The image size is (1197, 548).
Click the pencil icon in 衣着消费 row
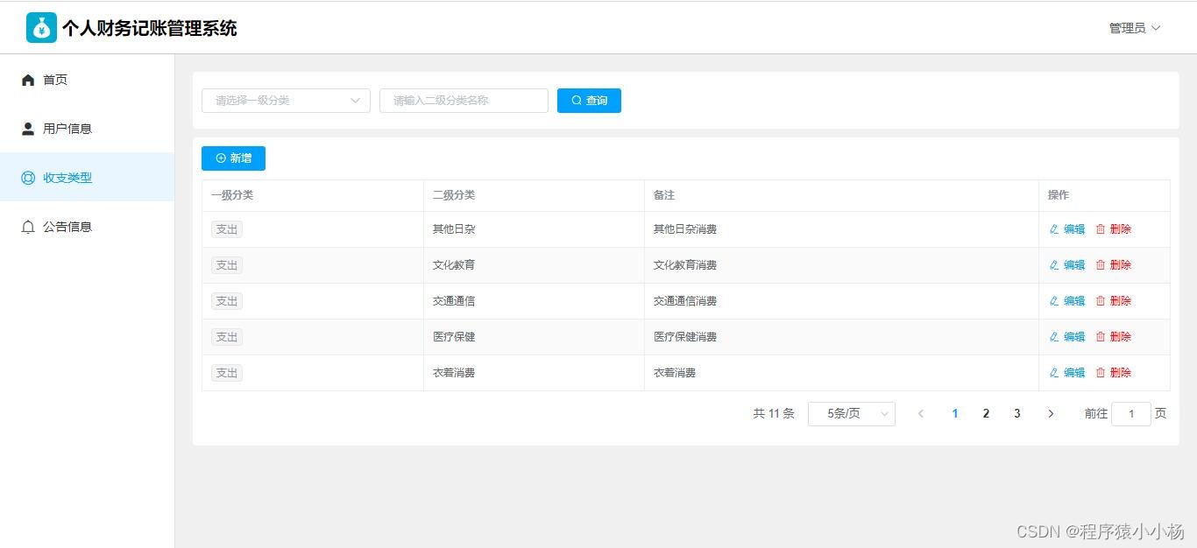(x=1054, y=373)
